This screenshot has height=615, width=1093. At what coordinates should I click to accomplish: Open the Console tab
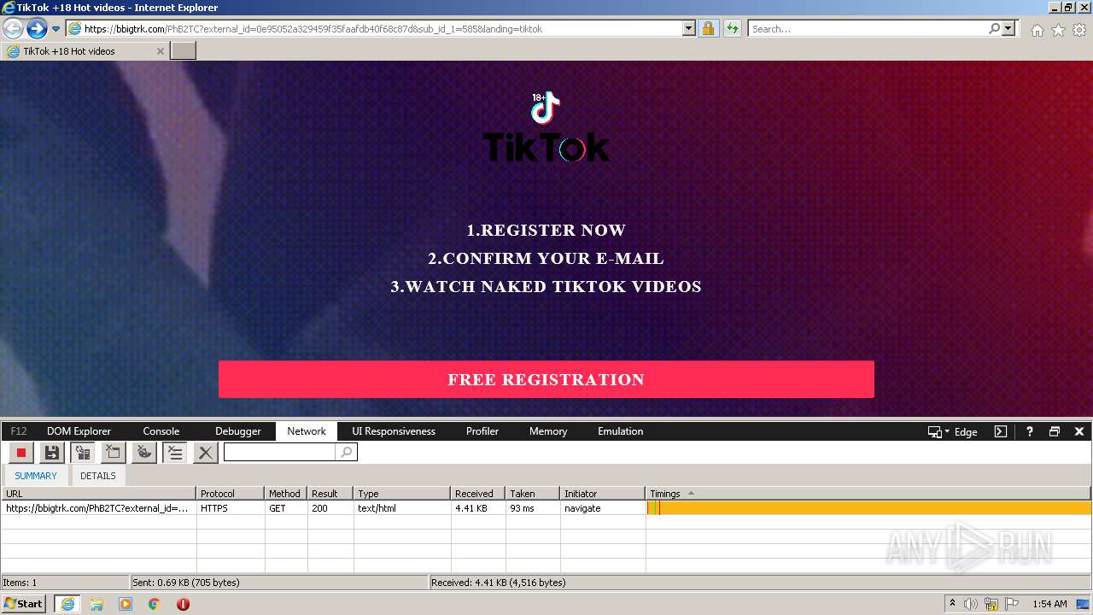click(161, 431)
